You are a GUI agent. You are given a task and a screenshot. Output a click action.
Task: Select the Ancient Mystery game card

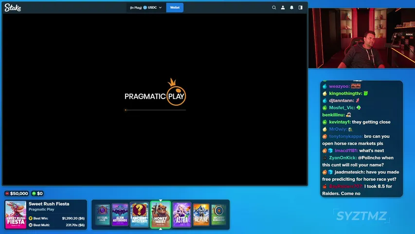(139, 214)
